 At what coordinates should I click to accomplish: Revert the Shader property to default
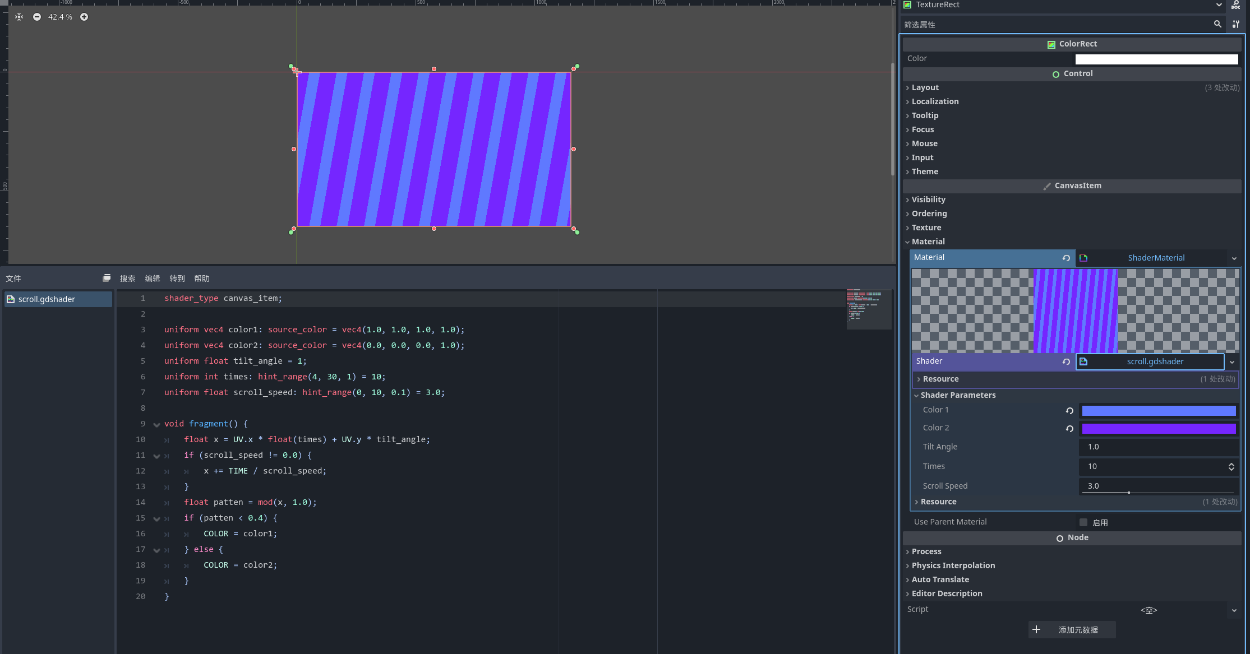coord(1066,362)
